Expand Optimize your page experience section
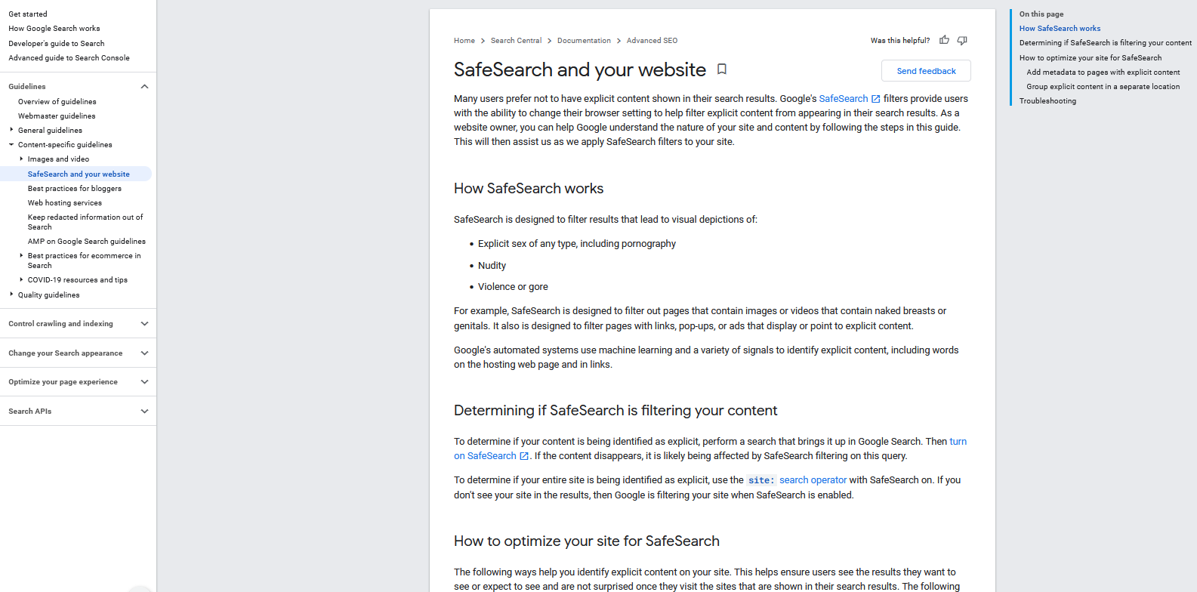1197x592 pixels. click(144, 382)
